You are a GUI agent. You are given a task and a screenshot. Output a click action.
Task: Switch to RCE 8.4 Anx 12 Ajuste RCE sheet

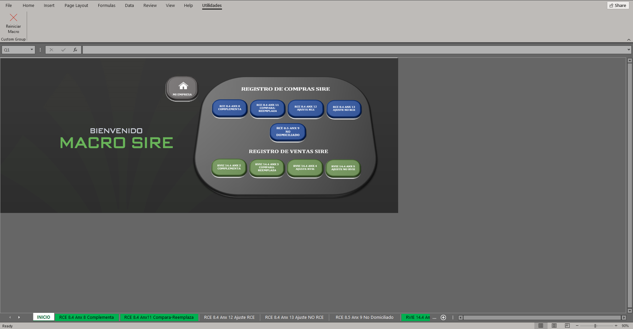tap(229, 317)
